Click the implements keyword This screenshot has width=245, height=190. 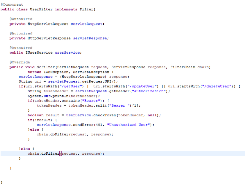pyautogui.click(x=66, y=9)
